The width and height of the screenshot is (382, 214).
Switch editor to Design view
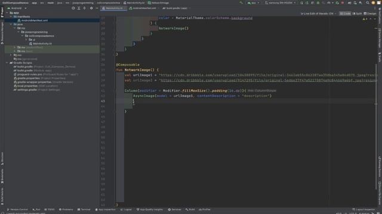click(370, 14)
